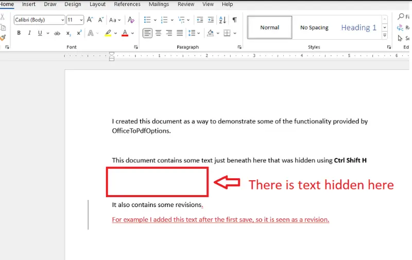Image resolution: width=412 pixels, height=260 pixels.
Task: Clear all formatting from selection
Action: point(131,20)
